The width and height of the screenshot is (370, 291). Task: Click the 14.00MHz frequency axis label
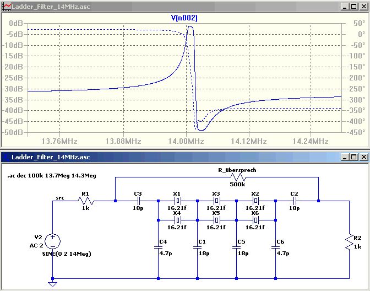pyautogui.click(x=186, y=141)
